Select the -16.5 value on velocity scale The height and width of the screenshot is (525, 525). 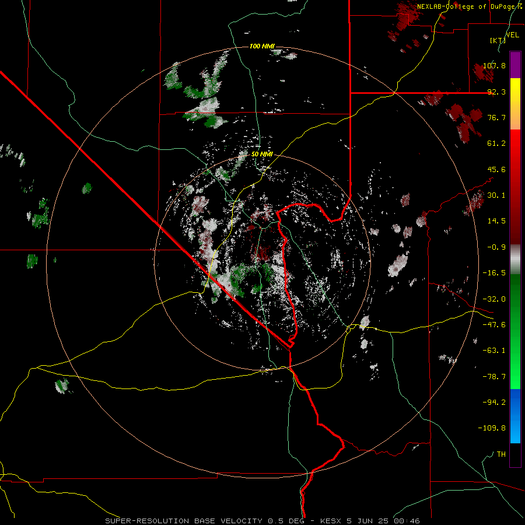[x=494, y=273]
